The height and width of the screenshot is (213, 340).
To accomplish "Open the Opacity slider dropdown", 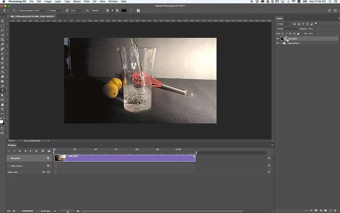I will [315, 29].
